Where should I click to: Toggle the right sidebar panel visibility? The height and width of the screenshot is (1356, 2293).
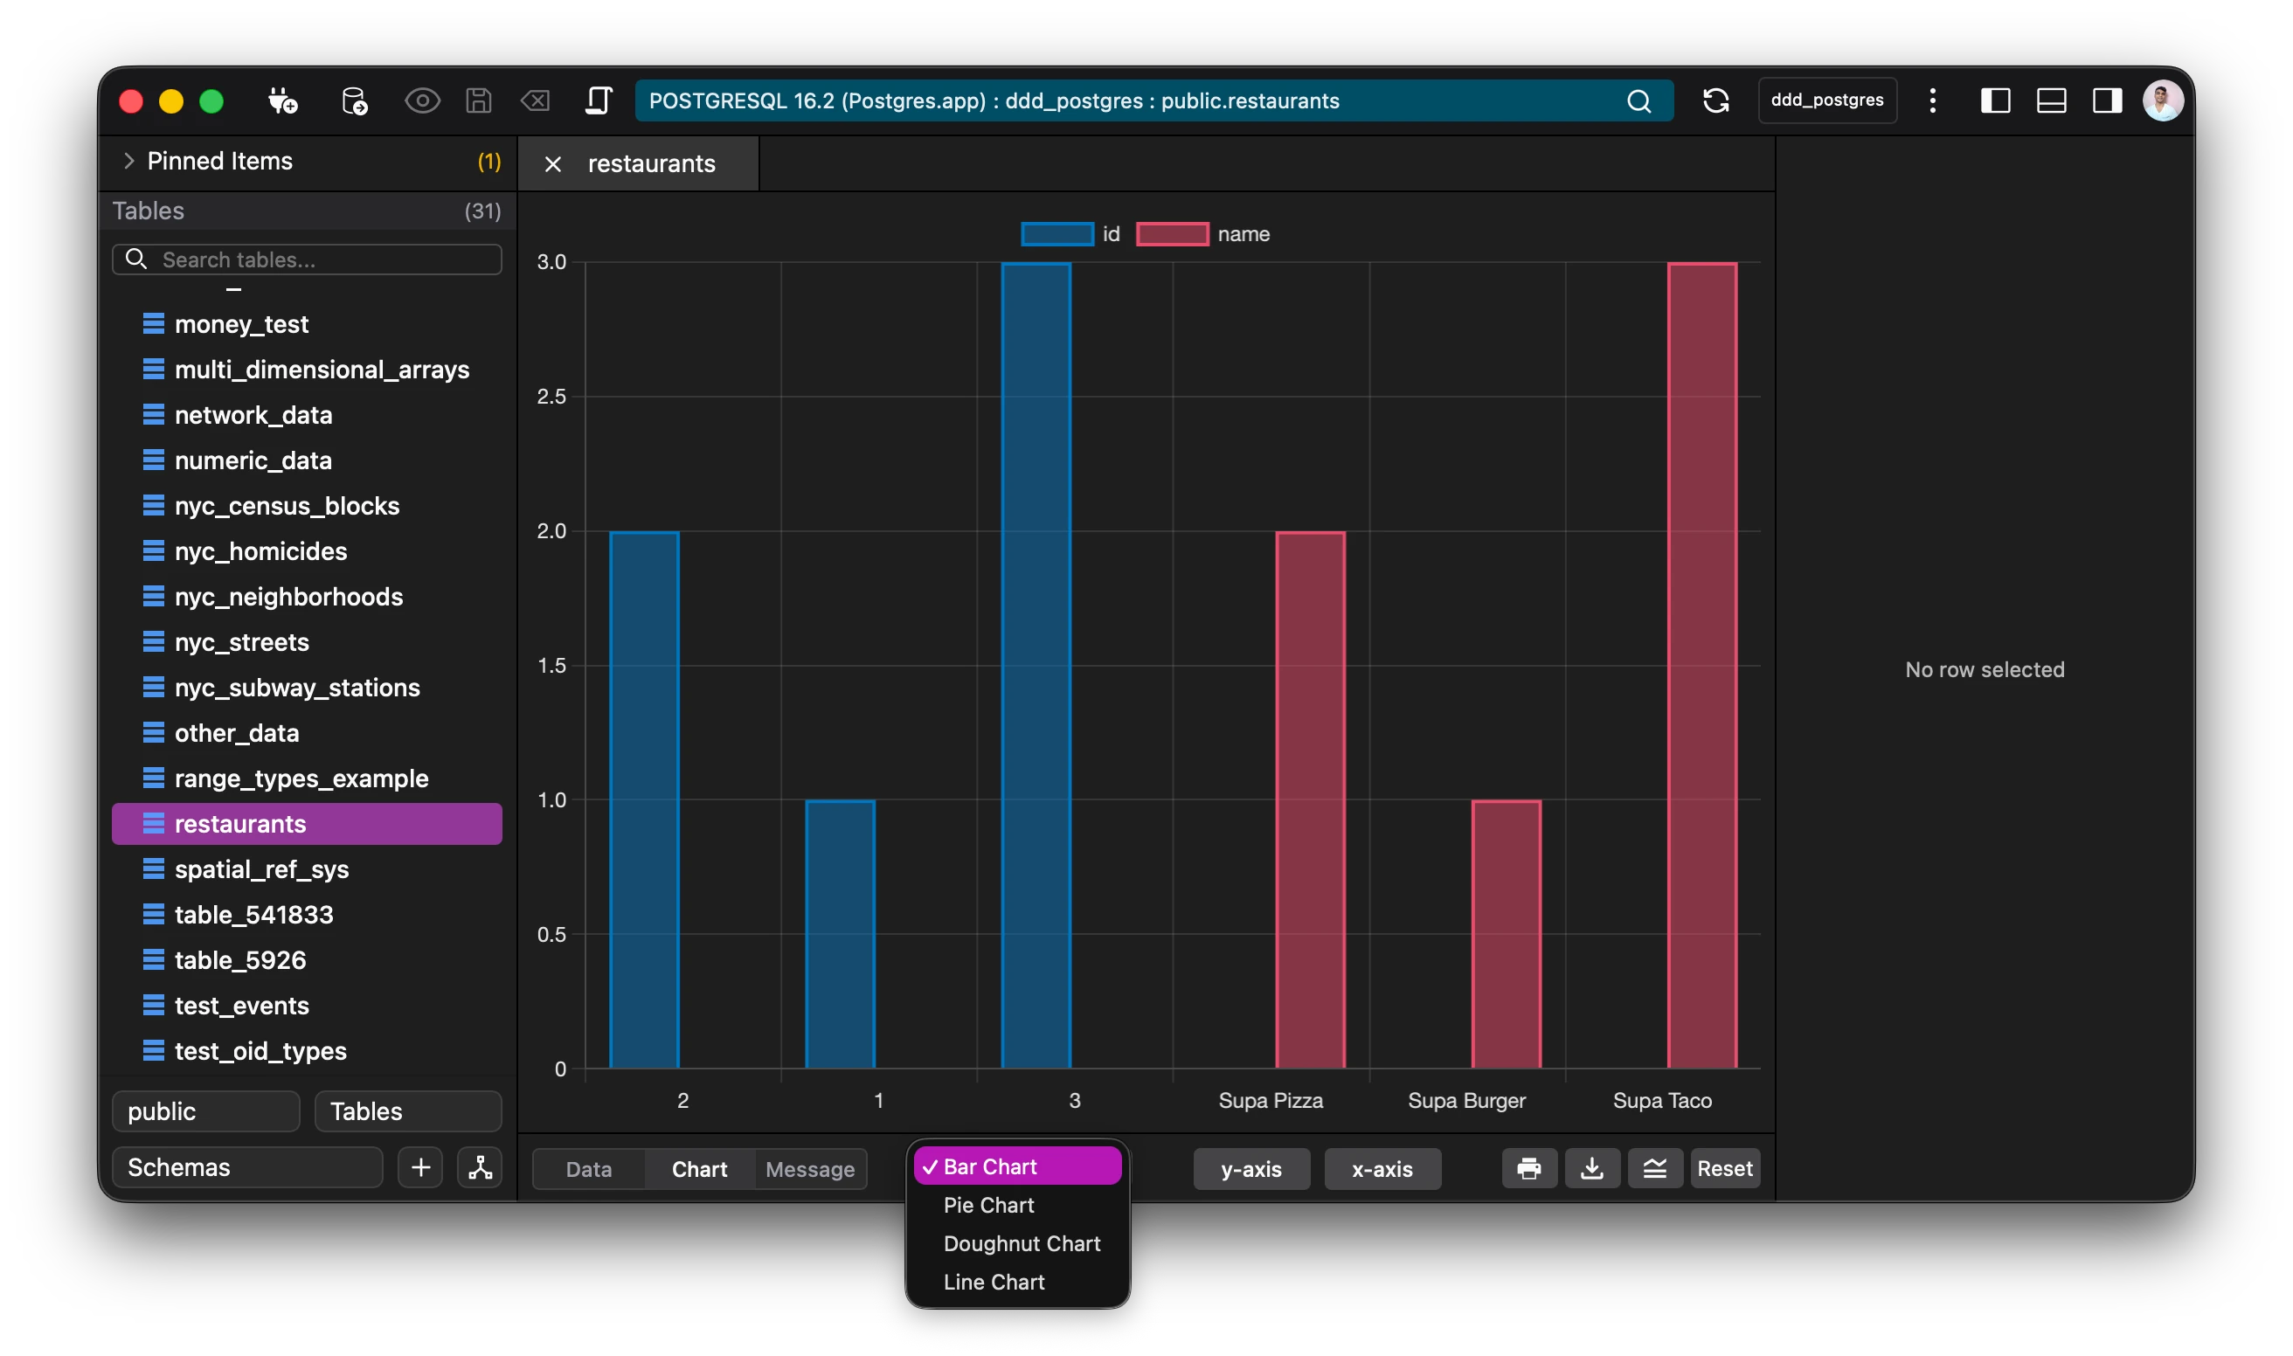pos(2108,100)
